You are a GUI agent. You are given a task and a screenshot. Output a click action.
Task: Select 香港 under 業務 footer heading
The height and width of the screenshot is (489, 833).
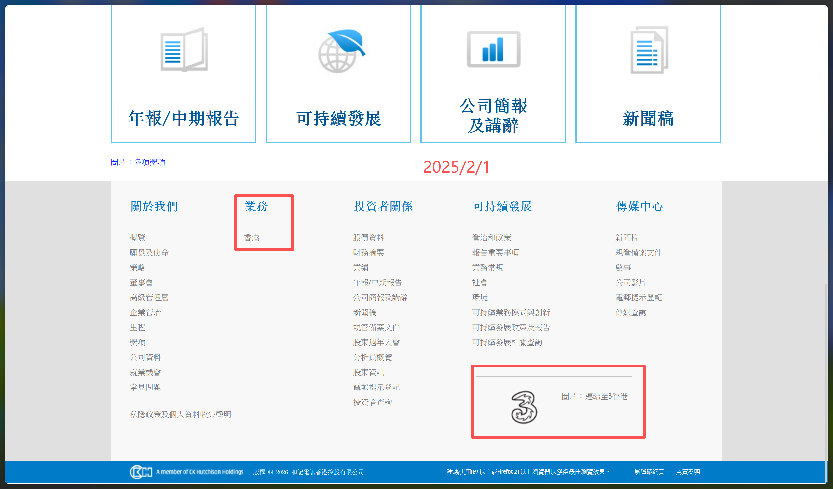252,238
